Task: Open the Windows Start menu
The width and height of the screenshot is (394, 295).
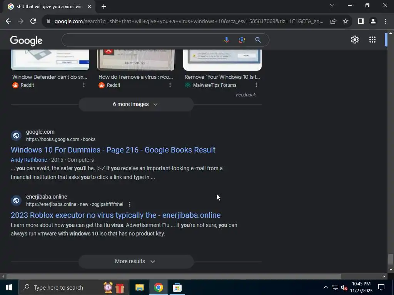Action: 9,287
